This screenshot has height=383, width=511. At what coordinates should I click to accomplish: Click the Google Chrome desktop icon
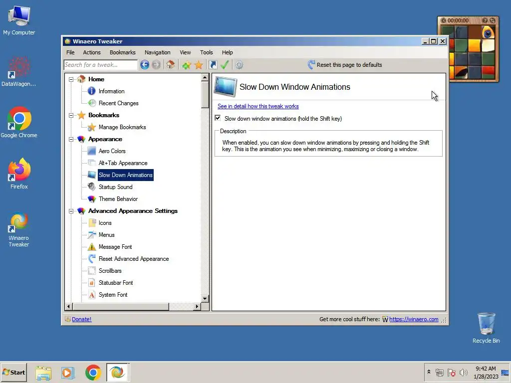(x=19, y=122)
